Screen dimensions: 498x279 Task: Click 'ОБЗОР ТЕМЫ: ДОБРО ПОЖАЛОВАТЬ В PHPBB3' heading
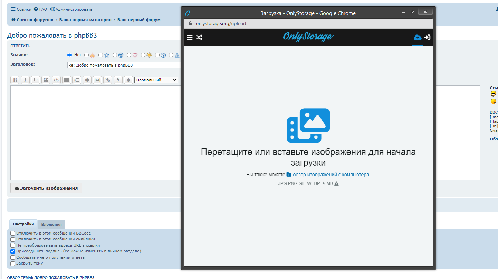click(51, 277)
